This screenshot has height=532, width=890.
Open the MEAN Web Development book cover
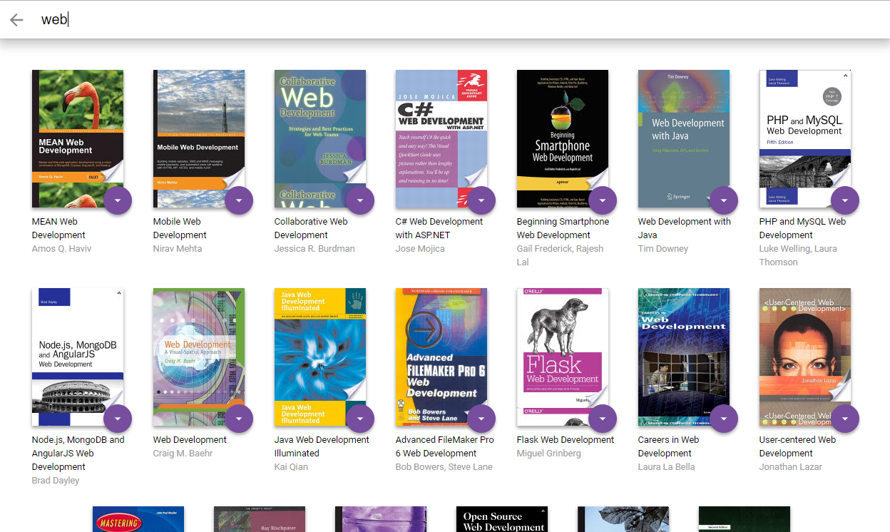[x=77, y=138]
